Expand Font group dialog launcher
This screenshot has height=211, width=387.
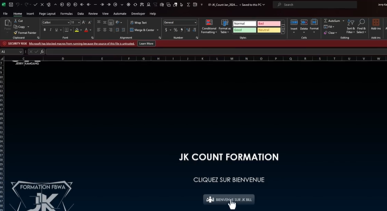point(92,38)
